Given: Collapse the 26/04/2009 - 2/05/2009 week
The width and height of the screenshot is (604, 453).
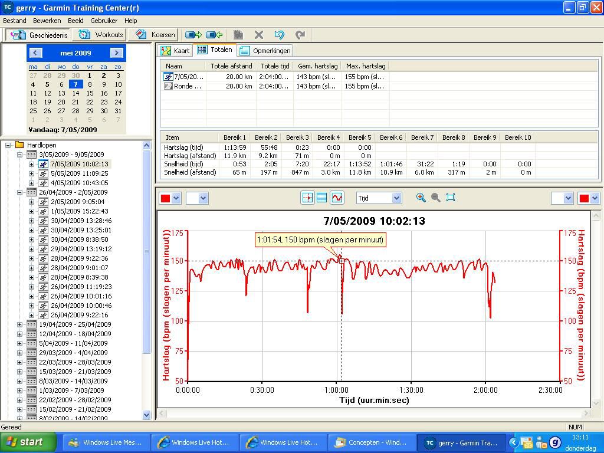Looking at the screenshot, I should coord(19,193).
